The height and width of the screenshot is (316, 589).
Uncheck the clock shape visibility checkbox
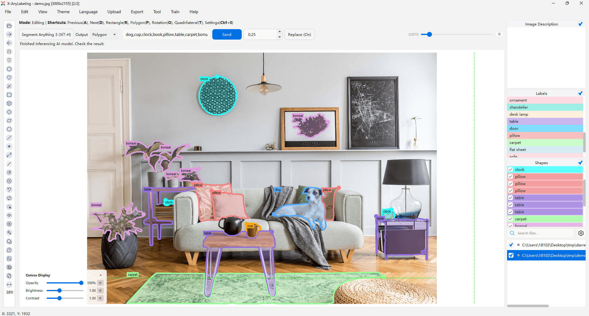tap(511, 169)
